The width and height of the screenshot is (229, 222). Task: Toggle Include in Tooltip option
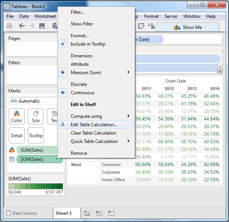88,44
